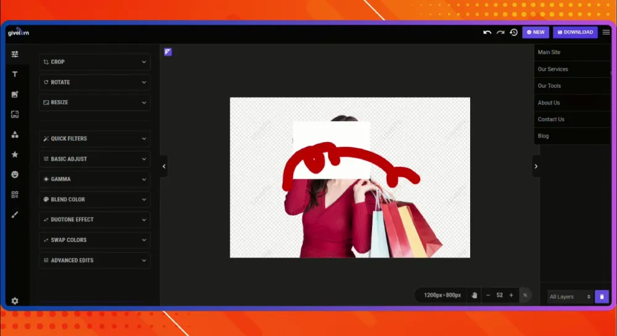Expand the Quick Filters section

(x=94, y=138)
